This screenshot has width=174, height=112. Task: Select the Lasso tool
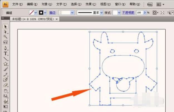(x=5, y=42)
